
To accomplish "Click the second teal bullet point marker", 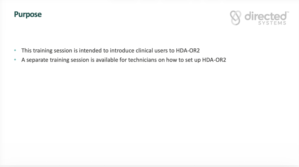I will 15,60.
